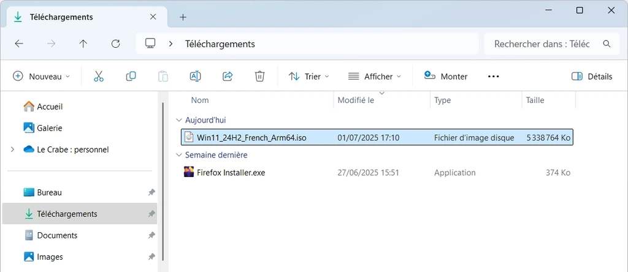Open a new tab with plus button
Viewport: 628px width, 272px height.
[x=183, y=17]
